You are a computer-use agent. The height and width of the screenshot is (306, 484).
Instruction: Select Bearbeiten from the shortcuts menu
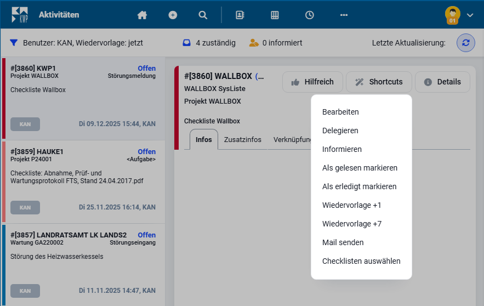(x=340, y=112)
